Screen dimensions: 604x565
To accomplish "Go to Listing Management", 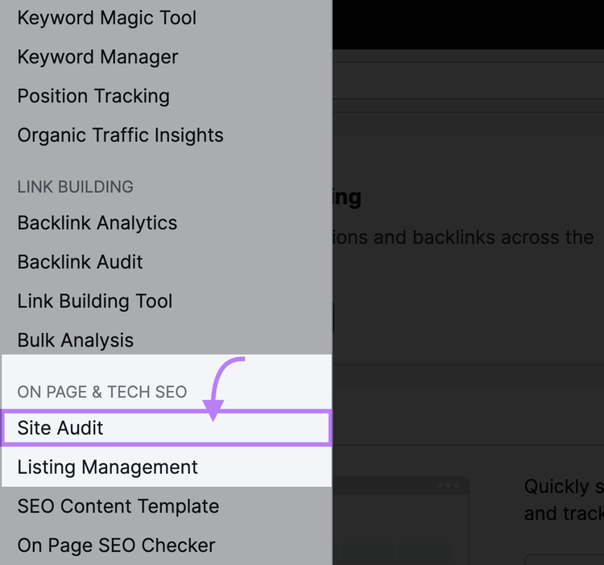I will (x=107, y=467).
